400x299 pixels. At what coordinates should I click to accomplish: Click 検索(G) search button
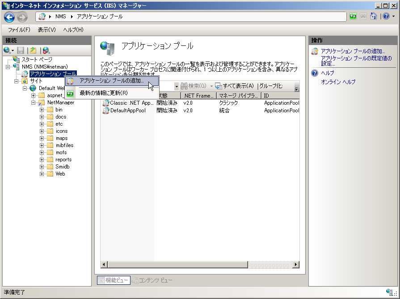[194, 86]
